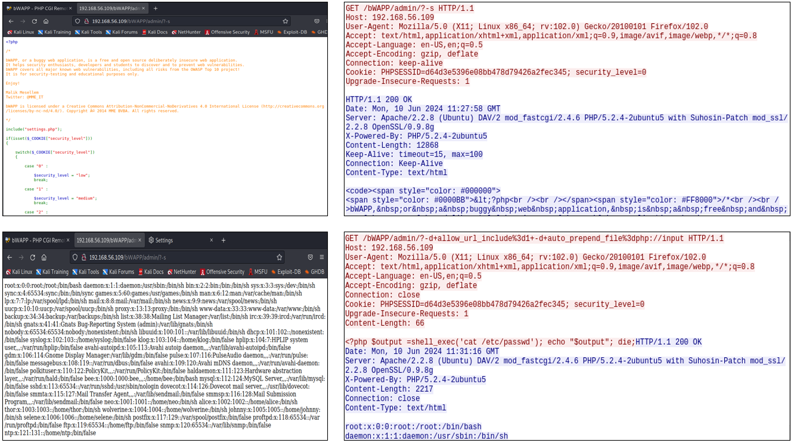794x443 pixels.
Task: Add a new tab in top browser
Action: pyautogui.click(x=156, y=8)
